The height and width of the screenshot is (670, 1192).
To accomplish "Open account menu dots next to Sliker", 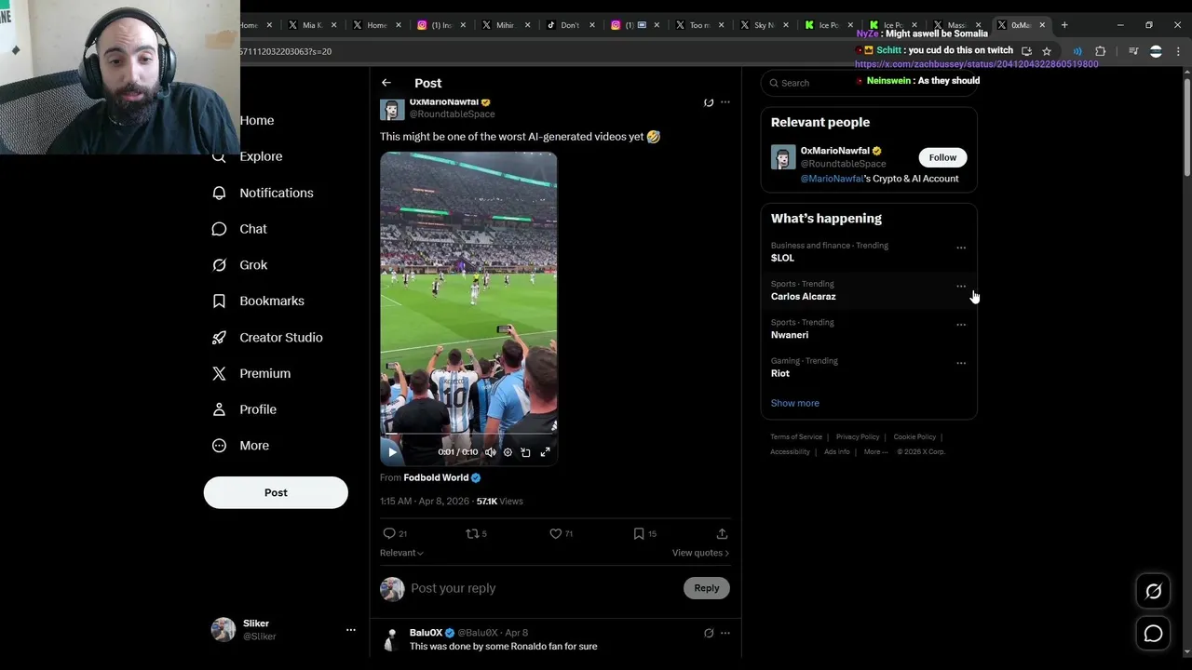I will [351, 630].
